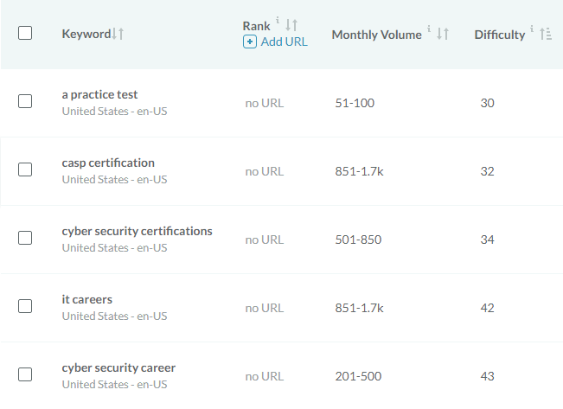
Task: Sort by Rank using arrows icon
Action: click(291, 26)
